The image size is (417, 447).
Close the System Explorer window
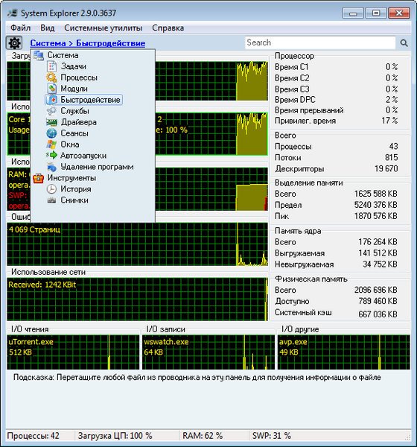tap(399, 13)
